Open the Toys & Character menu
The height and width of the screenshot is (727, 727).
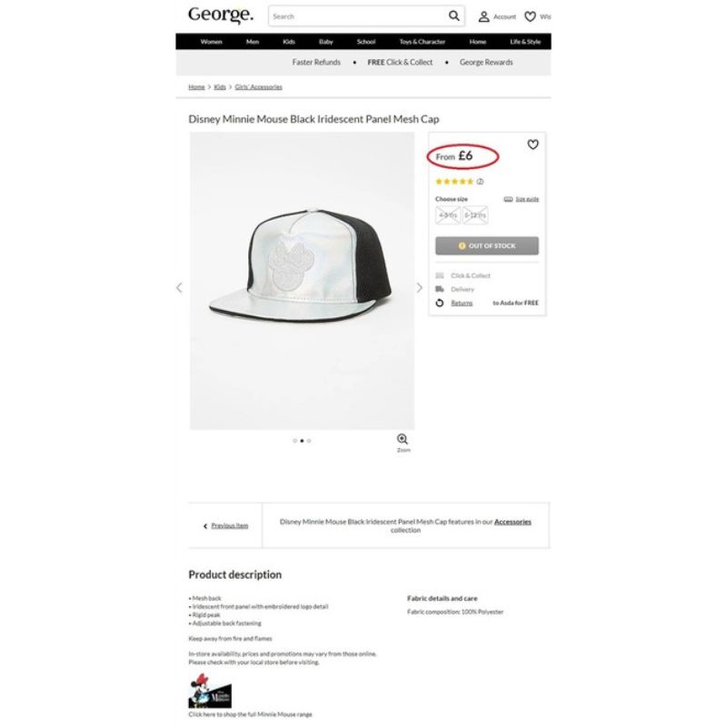(423, 42)
